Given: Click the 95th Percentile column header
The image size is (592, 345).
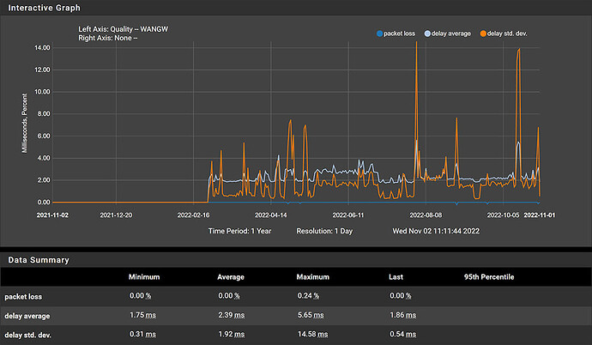Looking at the screenshot, I should (489, 277).
